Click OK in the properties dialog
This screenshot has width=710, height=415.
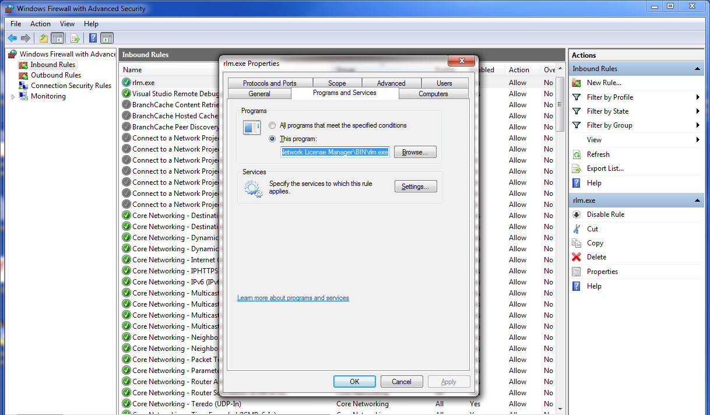354,382
